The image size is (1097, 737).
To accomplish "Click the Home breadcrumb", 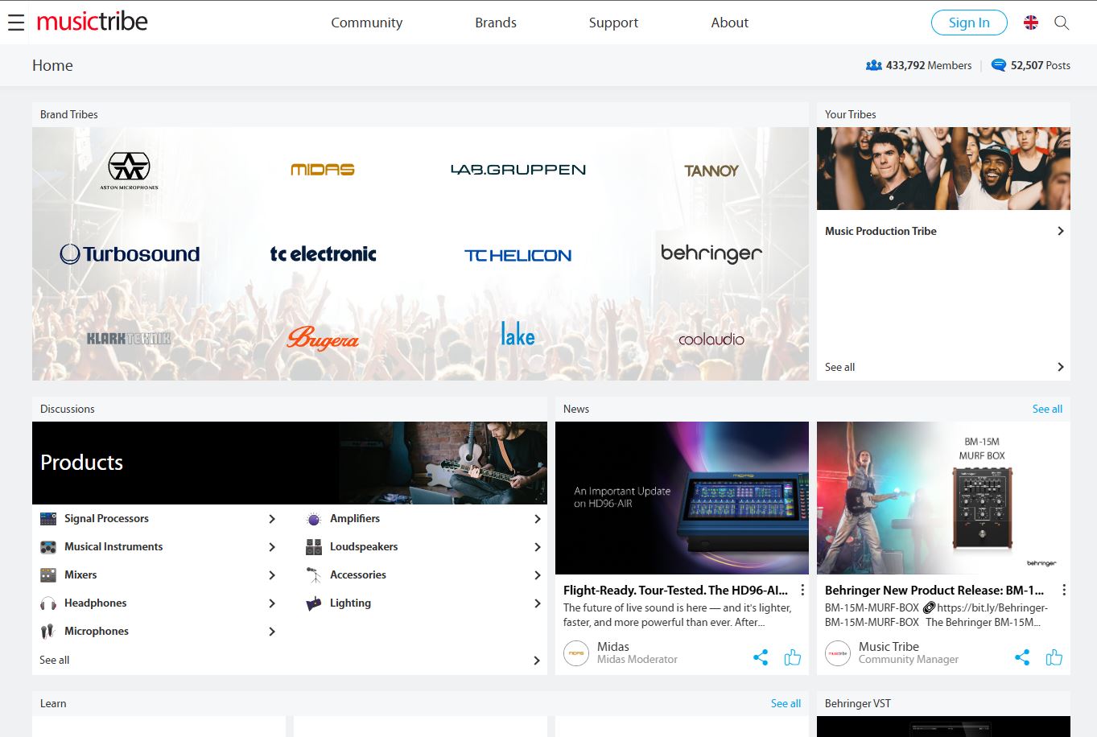I will (52, 65).
